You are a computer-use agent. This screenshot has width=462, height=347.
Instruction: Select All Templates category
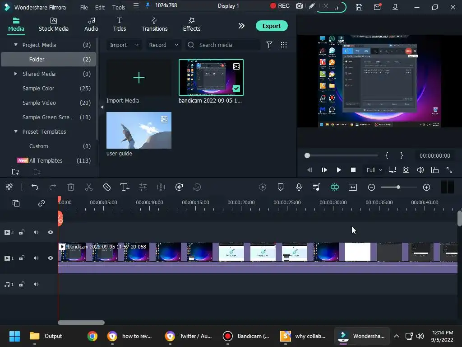49,160
